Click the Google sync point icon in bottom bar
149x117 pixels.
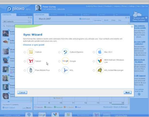(x=42, y=115)
